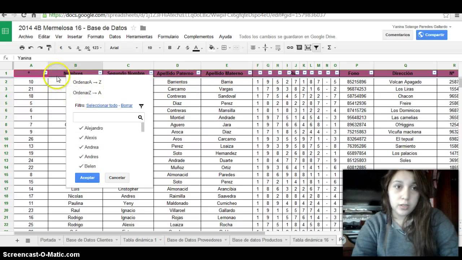
Task: Uncheck Andrea in filter list
Action: click(89, 147)
